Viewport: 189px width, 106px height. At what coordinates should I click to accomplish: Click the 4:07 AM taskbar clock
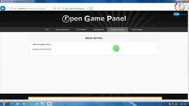[183, 104]
